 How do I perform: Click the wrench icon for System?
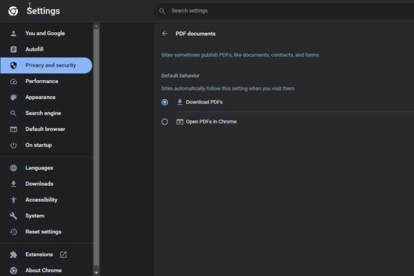tap(14, 216)
